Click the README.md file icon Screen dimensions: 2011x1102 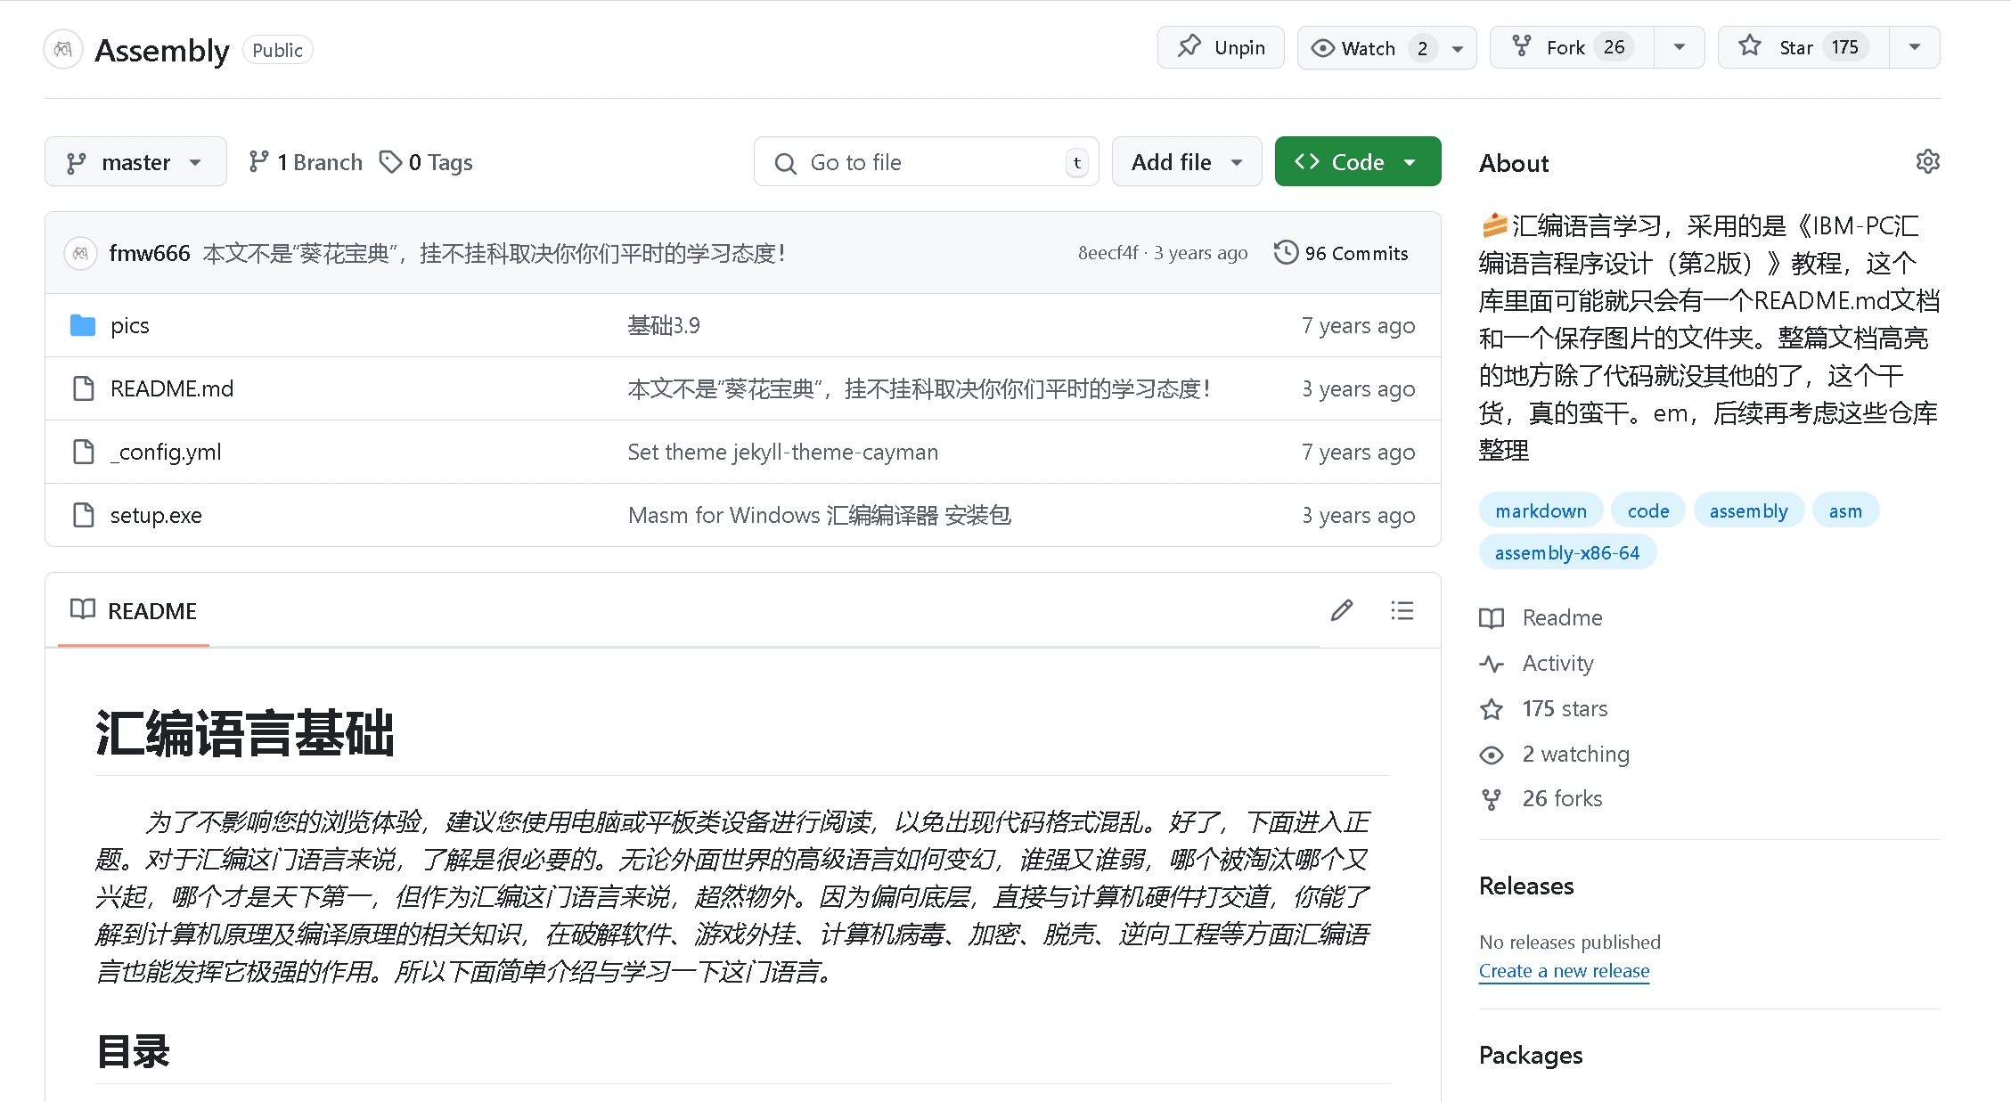pyautogui.click(x=83, y=388)
